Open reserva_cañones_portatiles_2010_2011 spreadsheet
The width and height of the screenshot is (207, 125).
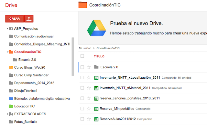click(130, 98)
